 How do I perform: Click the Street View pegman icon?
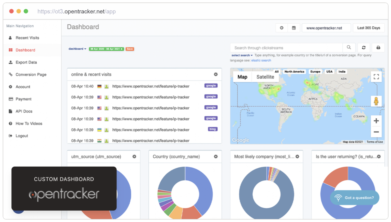pyautogui.click(x=376, y=101)
